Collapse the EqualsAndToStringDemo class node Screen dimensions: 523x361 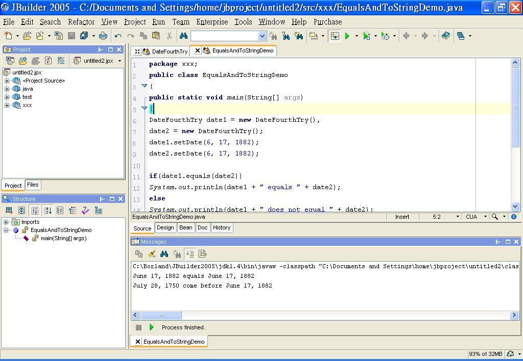tap(6, 230)
